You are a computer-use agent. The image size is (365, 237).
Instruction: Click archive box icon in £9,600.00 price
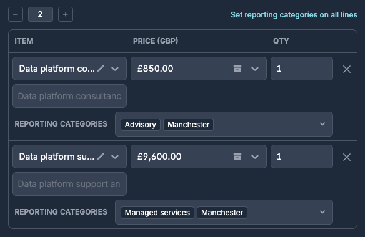click(237, 157)
